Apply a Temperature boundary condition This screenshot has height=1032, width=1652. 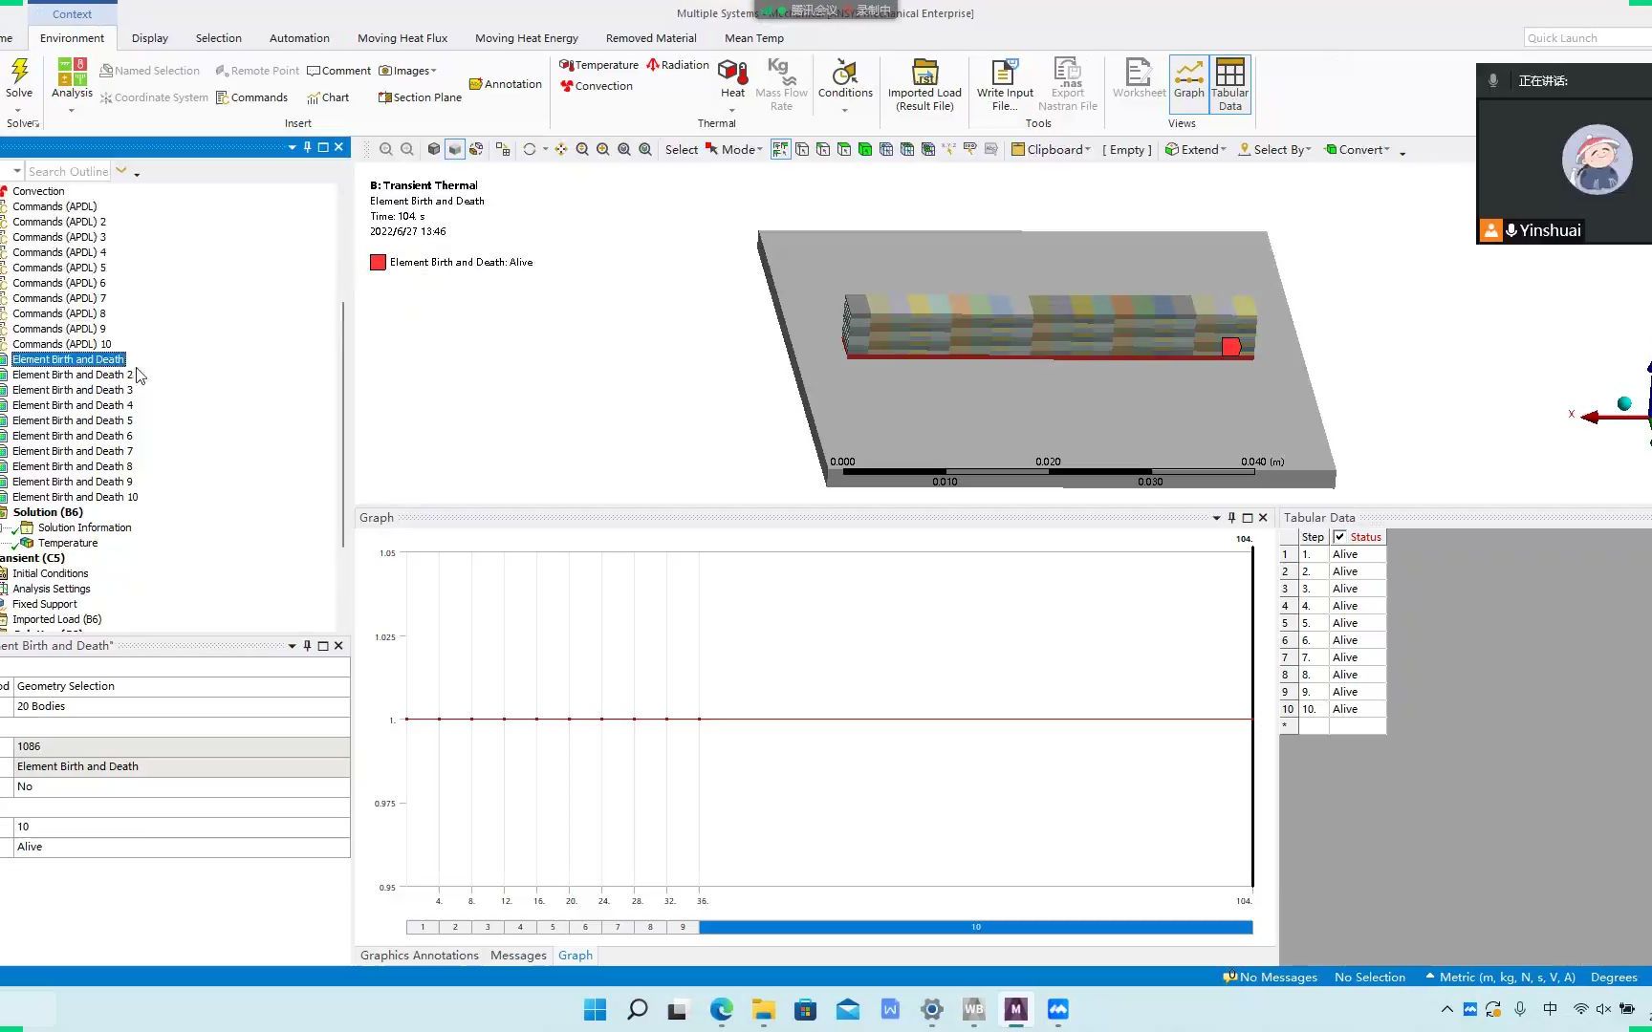pyautogui.click(x=598, y=64)
